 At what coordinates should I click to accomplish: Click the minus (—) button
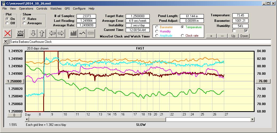[222, 36]
